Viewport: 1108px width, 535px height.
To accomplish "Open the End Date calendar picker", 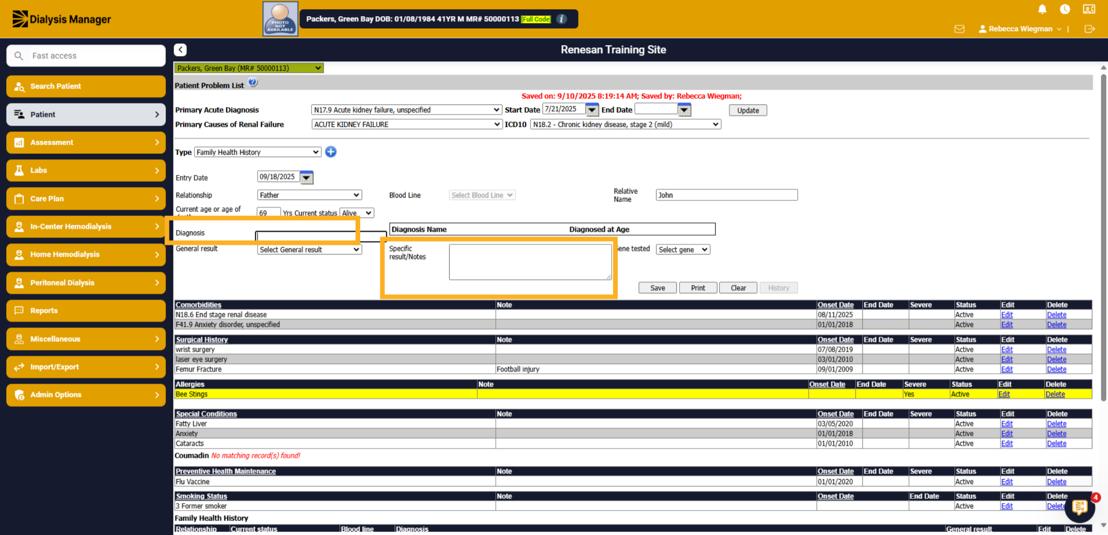I will point(684,110).
